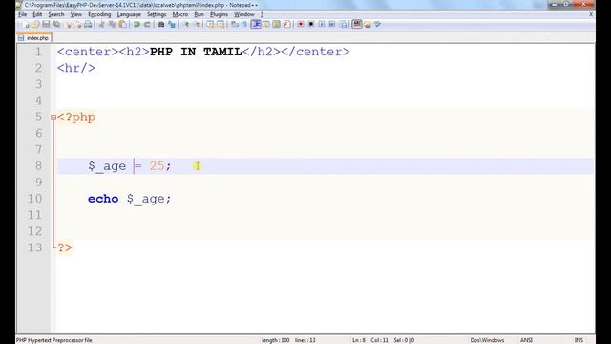Open the View menu
This screenshot has width=611, height=344.
(76, 14)
